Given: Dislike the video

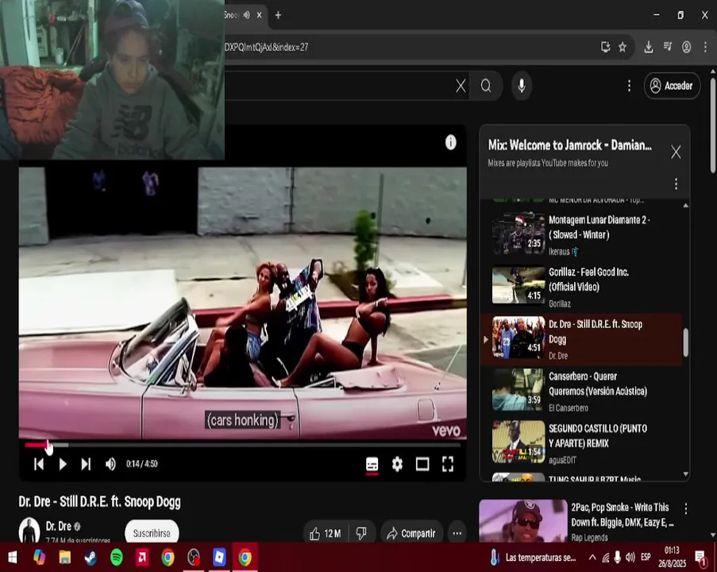Looking at the screenshot, I should click(361, 534).
